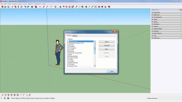Click the toolbar list scrollbar thumb
182x102 pixels.
pos(95,48)
